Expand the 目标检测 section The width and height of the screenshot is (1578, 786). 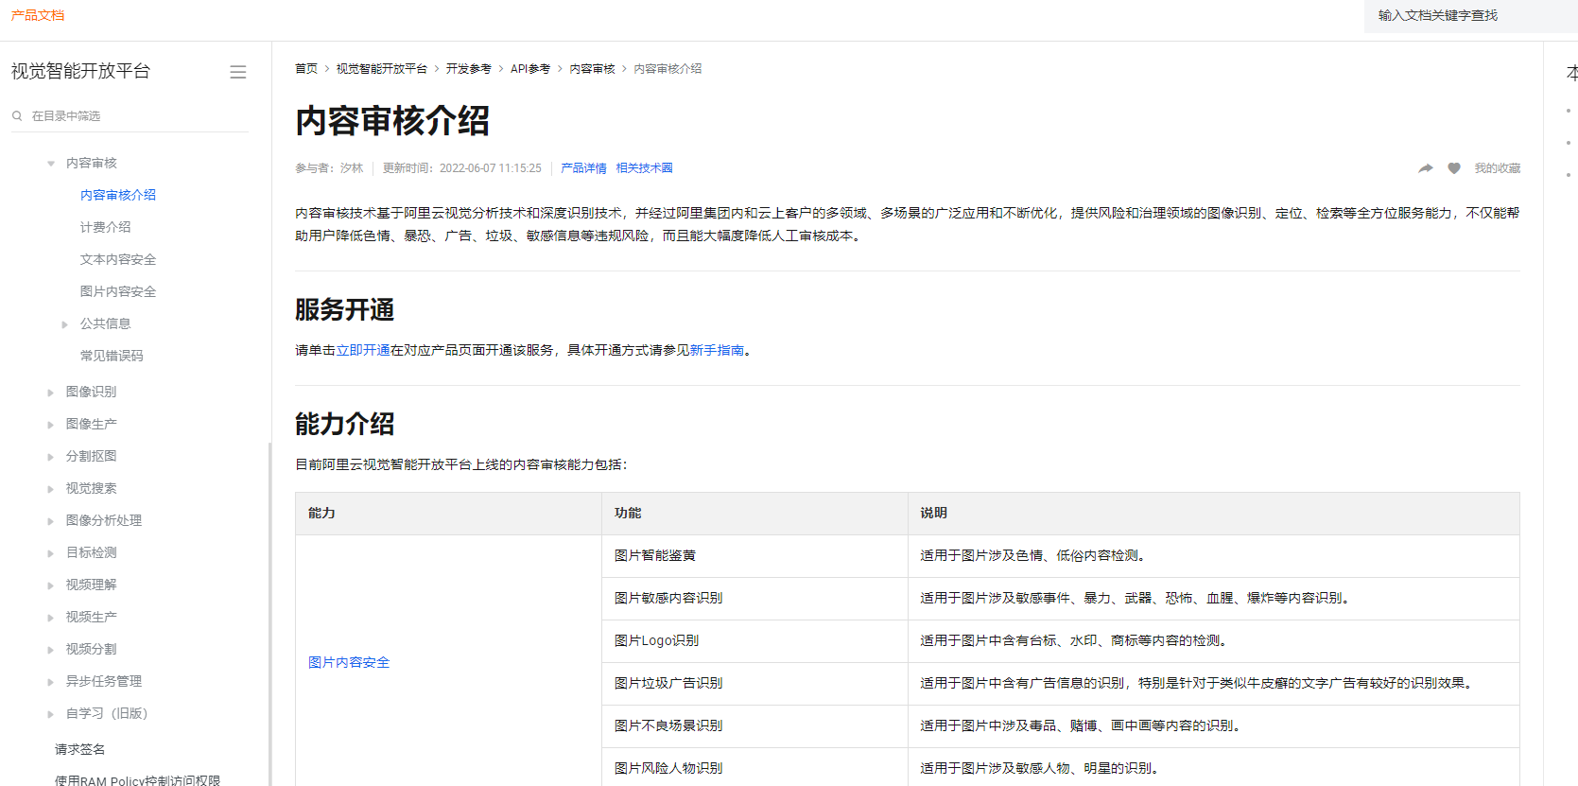(x=51, y=553)
